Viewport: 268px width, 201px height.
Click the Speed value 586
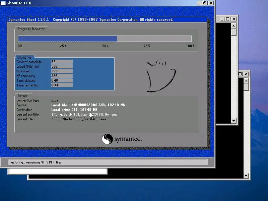click(62, 66)
